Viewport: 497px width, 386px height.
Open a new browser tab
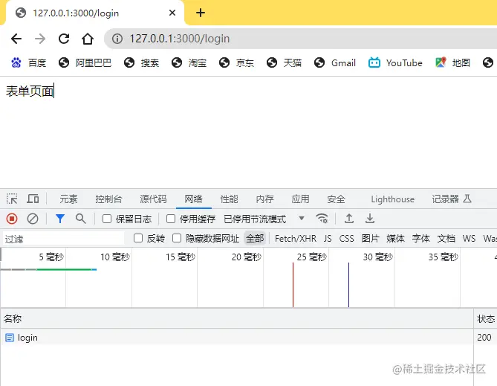201,13
